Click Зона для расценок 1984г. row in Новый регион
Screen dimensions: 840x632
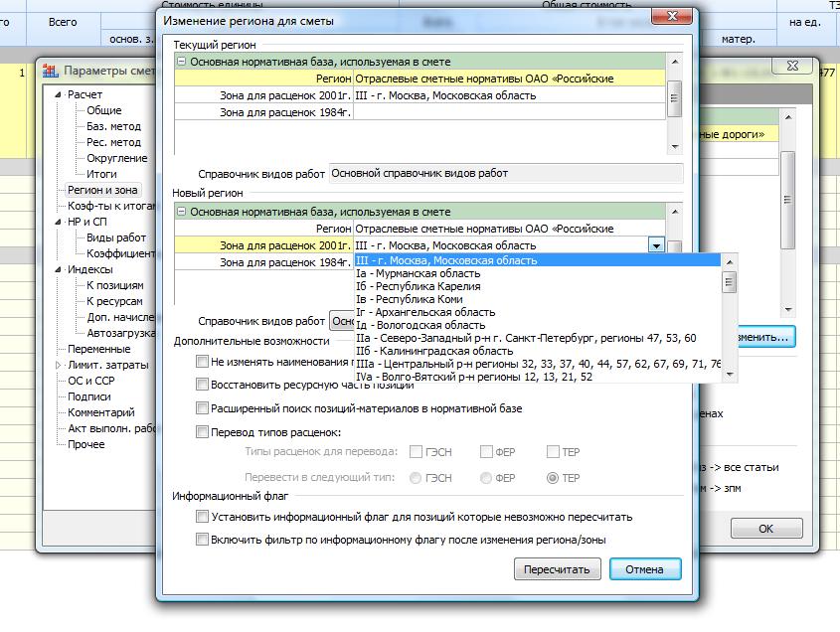(263, 262)
